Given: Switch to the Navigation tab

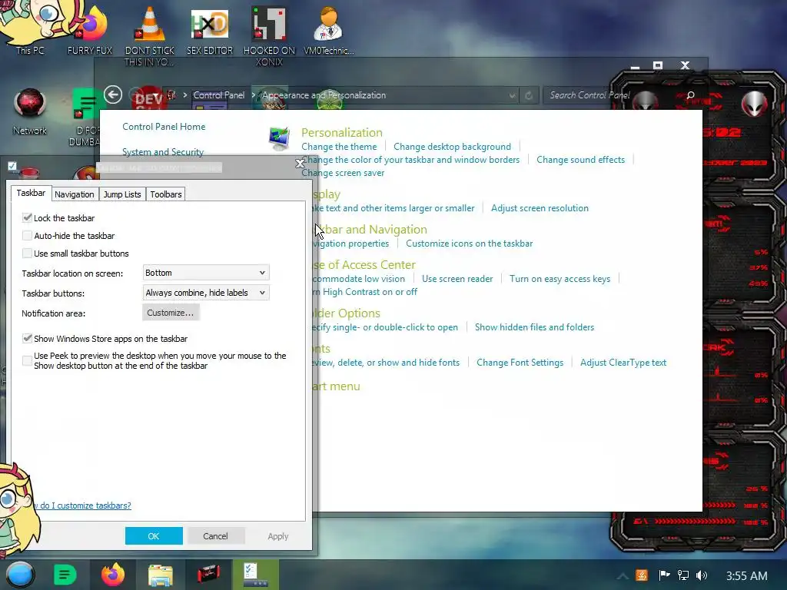Looking at the screenshot, I should pyautogui.click(x=75, y=194).
